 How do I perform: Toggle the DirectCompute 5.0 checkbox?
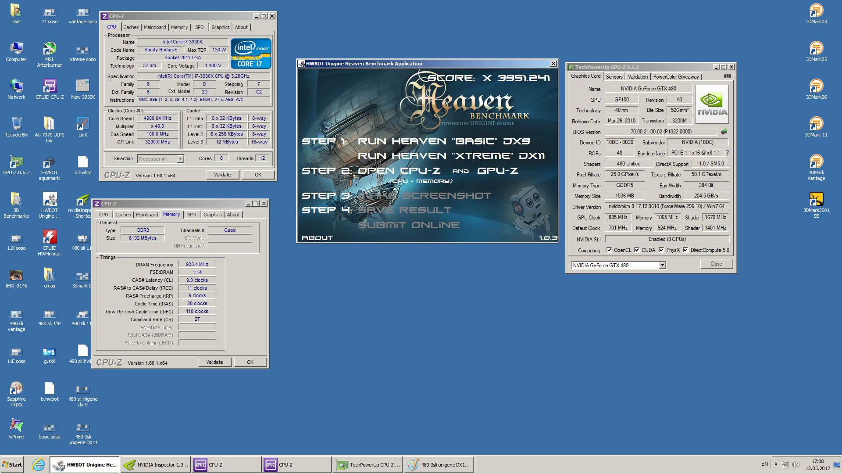point(685,250)
